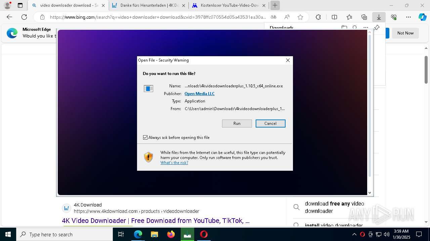This screenshot has width=430, height=241.
Task: Click the Run button in security warning
Action: point(237,124)
